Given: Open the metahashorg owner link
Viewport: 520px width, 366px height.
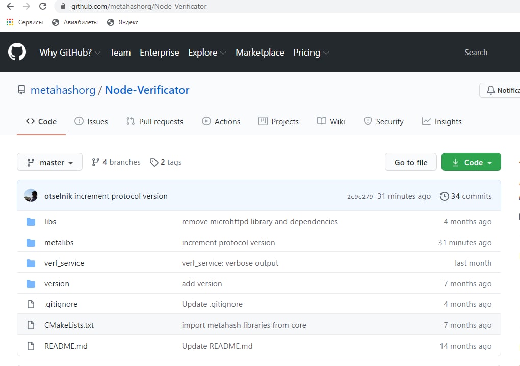Looking at the screenshot, I should [63, 90].
